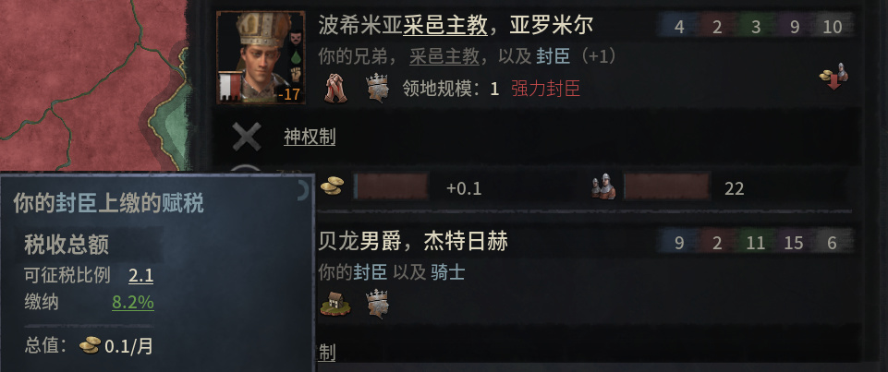The height and width of the screenshot is (372, 888).
Task: Open bishop 亚罗米尔's portrait
Action: 262,57
